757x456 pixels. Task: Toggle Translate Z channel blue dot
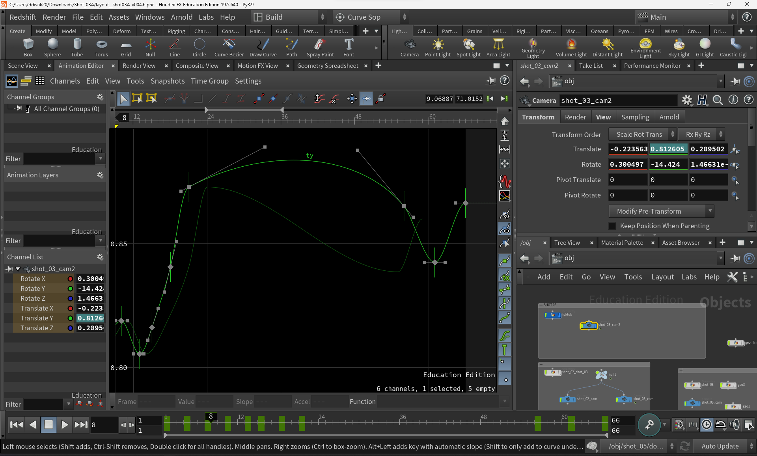(70, 328)
